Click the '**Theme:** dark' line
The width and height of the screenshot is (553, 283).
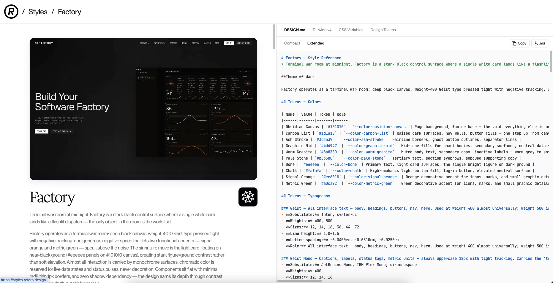pos(298,77)
